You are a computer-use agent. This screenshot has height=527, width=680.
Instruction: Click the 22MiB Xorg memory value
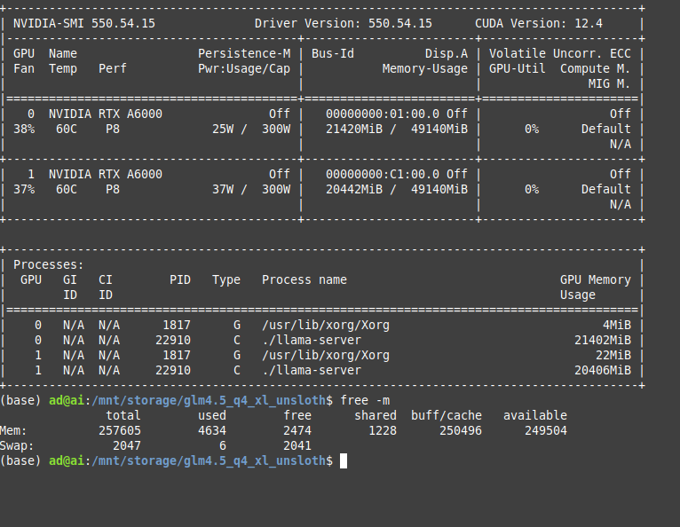[613, 356]
